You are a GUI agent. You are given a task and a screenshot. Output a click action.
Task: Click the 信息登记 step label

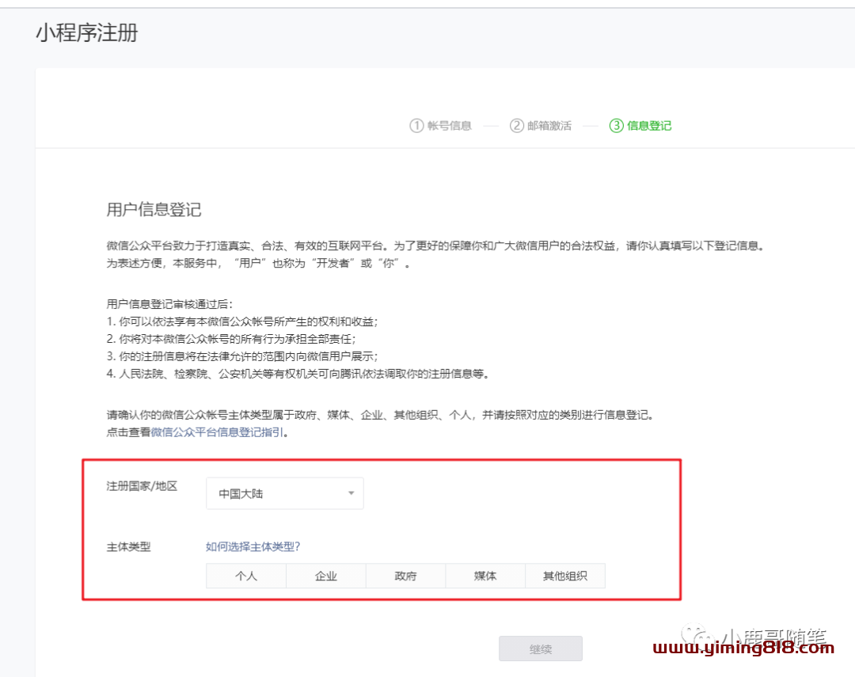tap(649, 125)
